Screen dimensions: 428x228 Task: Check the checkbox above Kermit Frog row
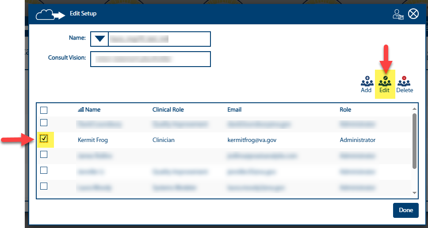click(44, 123)
